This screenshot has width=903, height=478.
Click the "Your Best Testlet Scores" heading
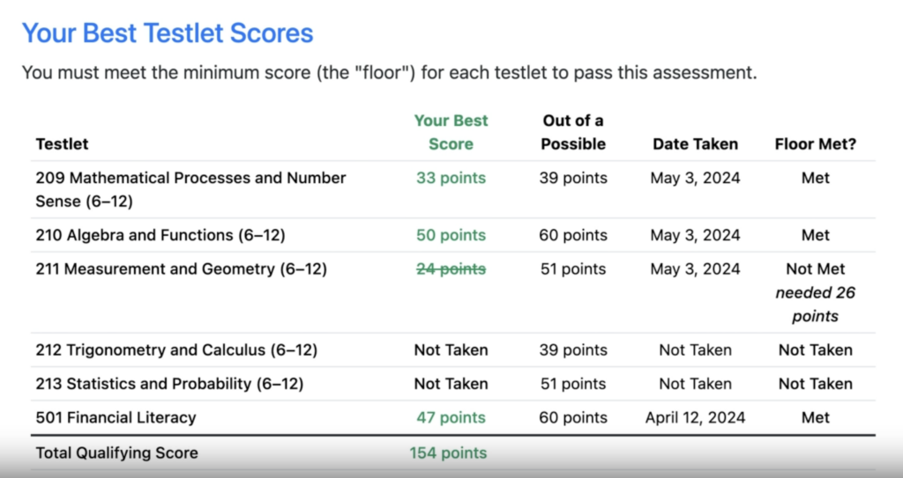168,33
